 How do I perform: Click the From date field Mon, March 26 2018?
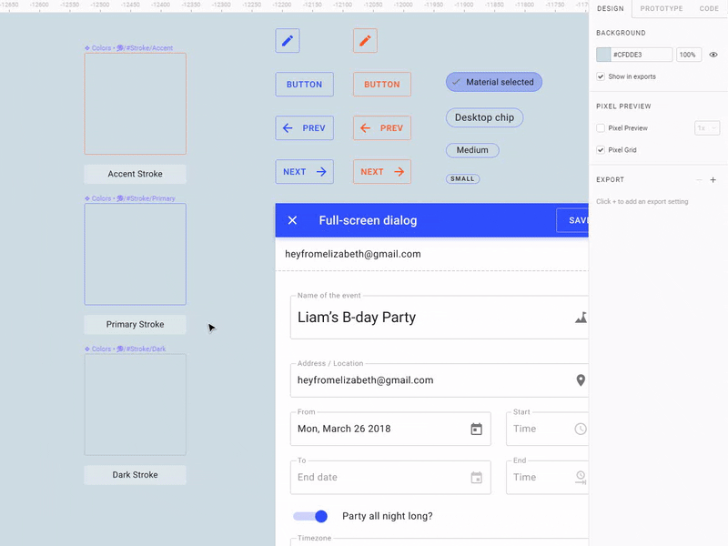coord(390,429)
